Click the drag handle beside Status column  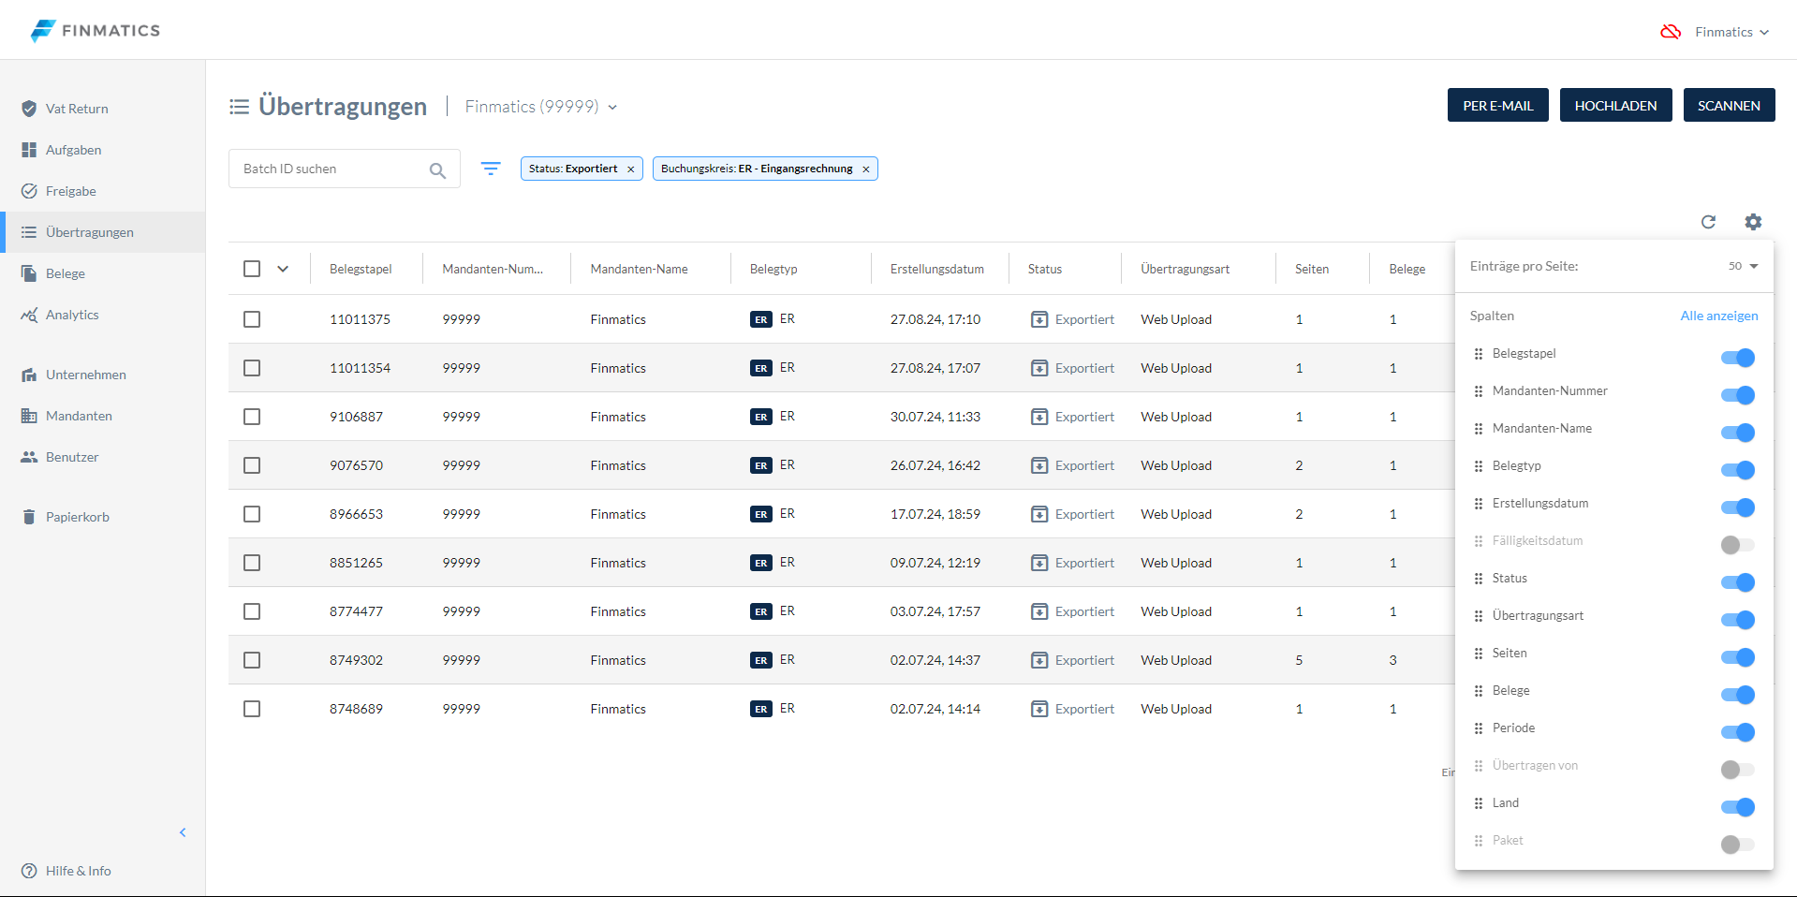(1479, 579)
